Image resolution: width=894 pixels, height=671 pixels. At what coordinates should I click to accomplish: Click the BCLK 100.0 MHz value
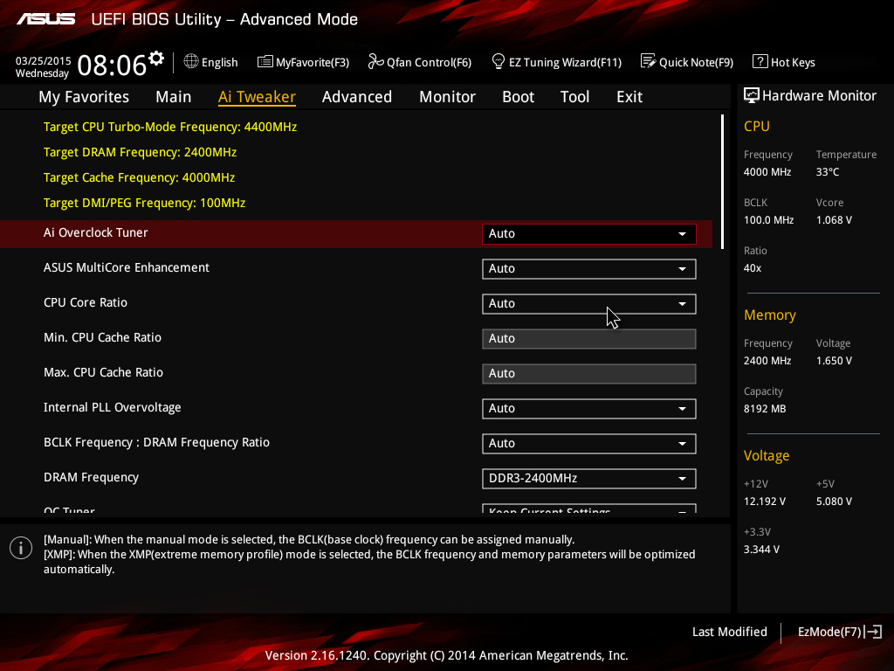pyautogui.click(x=768, y=219)
